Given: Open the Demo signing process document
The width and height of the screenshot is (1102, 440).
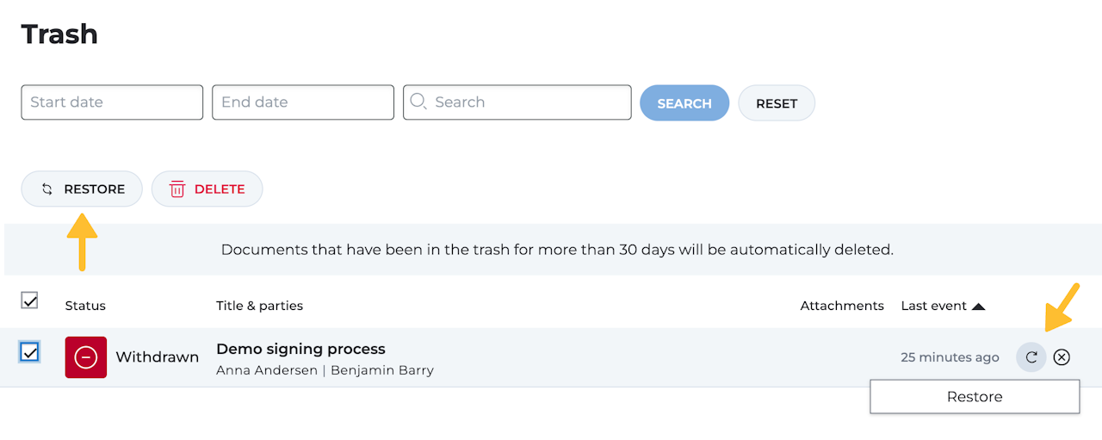Looking at the screenshot, I should point(300,349).
